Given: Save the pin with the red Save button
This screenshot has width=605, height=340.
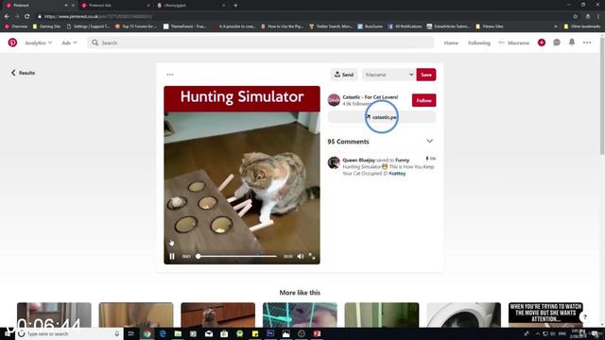Looking at the screenshot, I should coord(426,75).
